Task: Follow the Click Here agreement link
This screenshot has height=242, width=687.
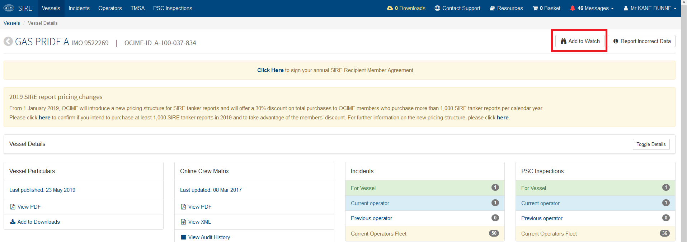Action: click(270, 70)
